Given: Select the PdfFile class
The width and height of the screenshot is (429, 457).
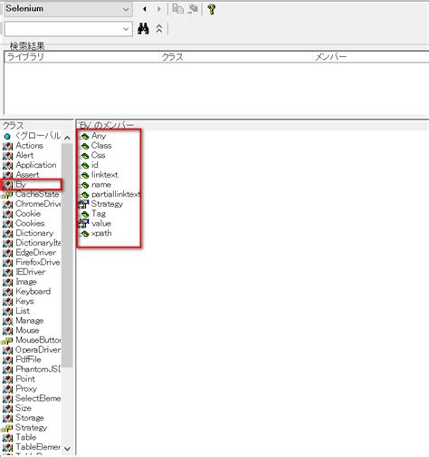Looking at the screenshot, I should tap(22, 359).
